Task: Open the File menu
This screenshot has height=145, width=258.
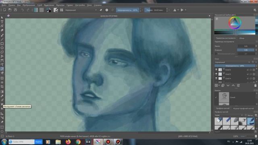Action: pyautogui.click(x=4, y=5)
